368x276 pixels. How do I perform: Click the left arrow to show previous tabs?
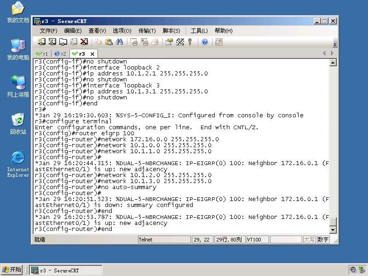[324, 53]
